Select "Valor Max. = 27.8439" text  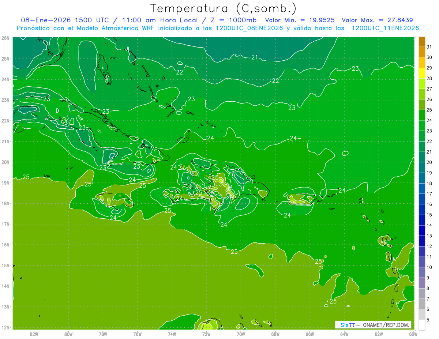coord(378,20)
